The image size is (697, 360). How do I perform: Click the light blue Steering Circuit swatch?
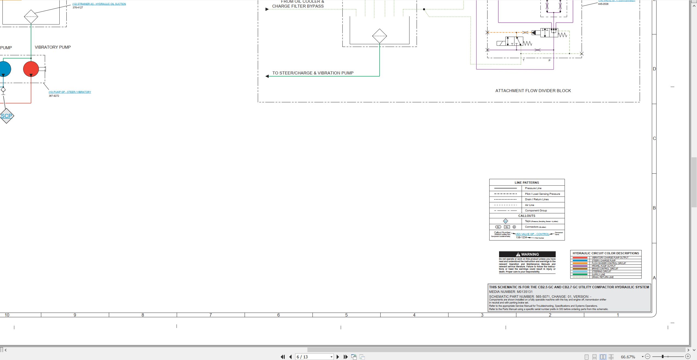coord(580,271)
